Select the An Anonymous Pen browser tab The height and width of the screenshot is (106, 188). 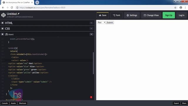[x=18, y=2]
